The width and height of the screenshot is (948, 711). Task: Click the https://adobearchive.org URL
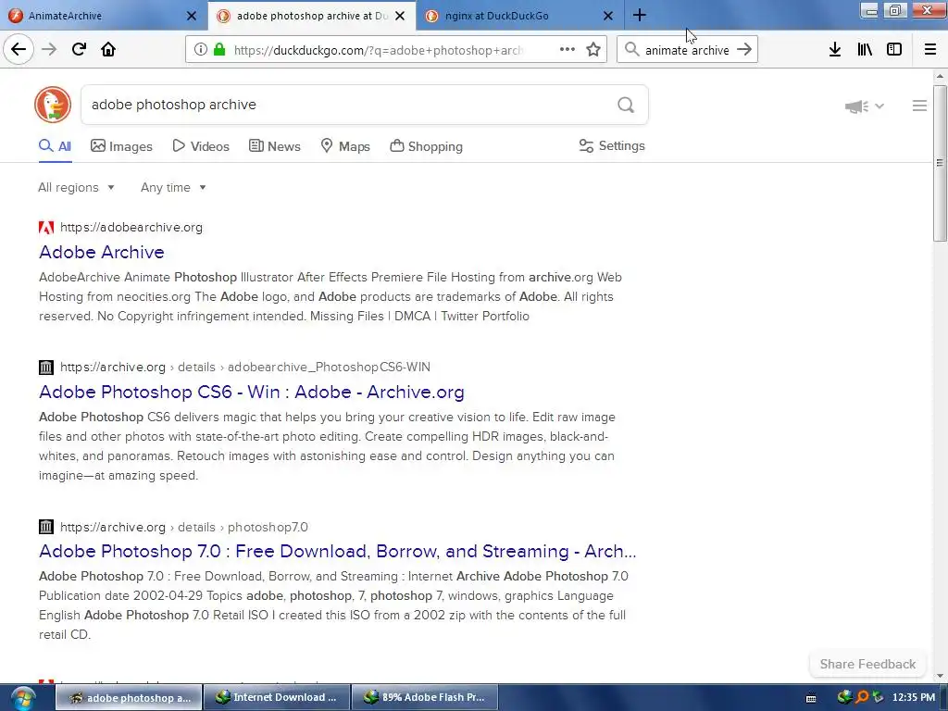(131, 228)
